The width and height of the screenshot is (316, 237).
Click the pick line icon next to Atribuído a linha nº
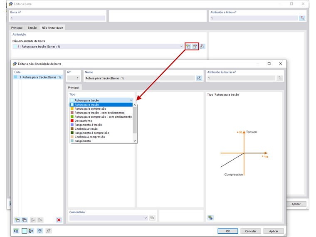[302, 18]
